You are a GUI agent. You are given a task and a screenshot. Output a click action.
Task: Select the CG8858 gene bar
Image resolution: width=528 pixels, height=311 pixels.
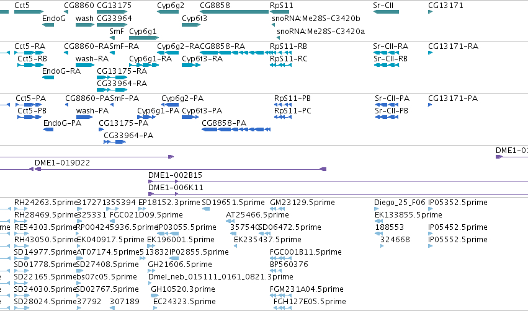point(234,12)
